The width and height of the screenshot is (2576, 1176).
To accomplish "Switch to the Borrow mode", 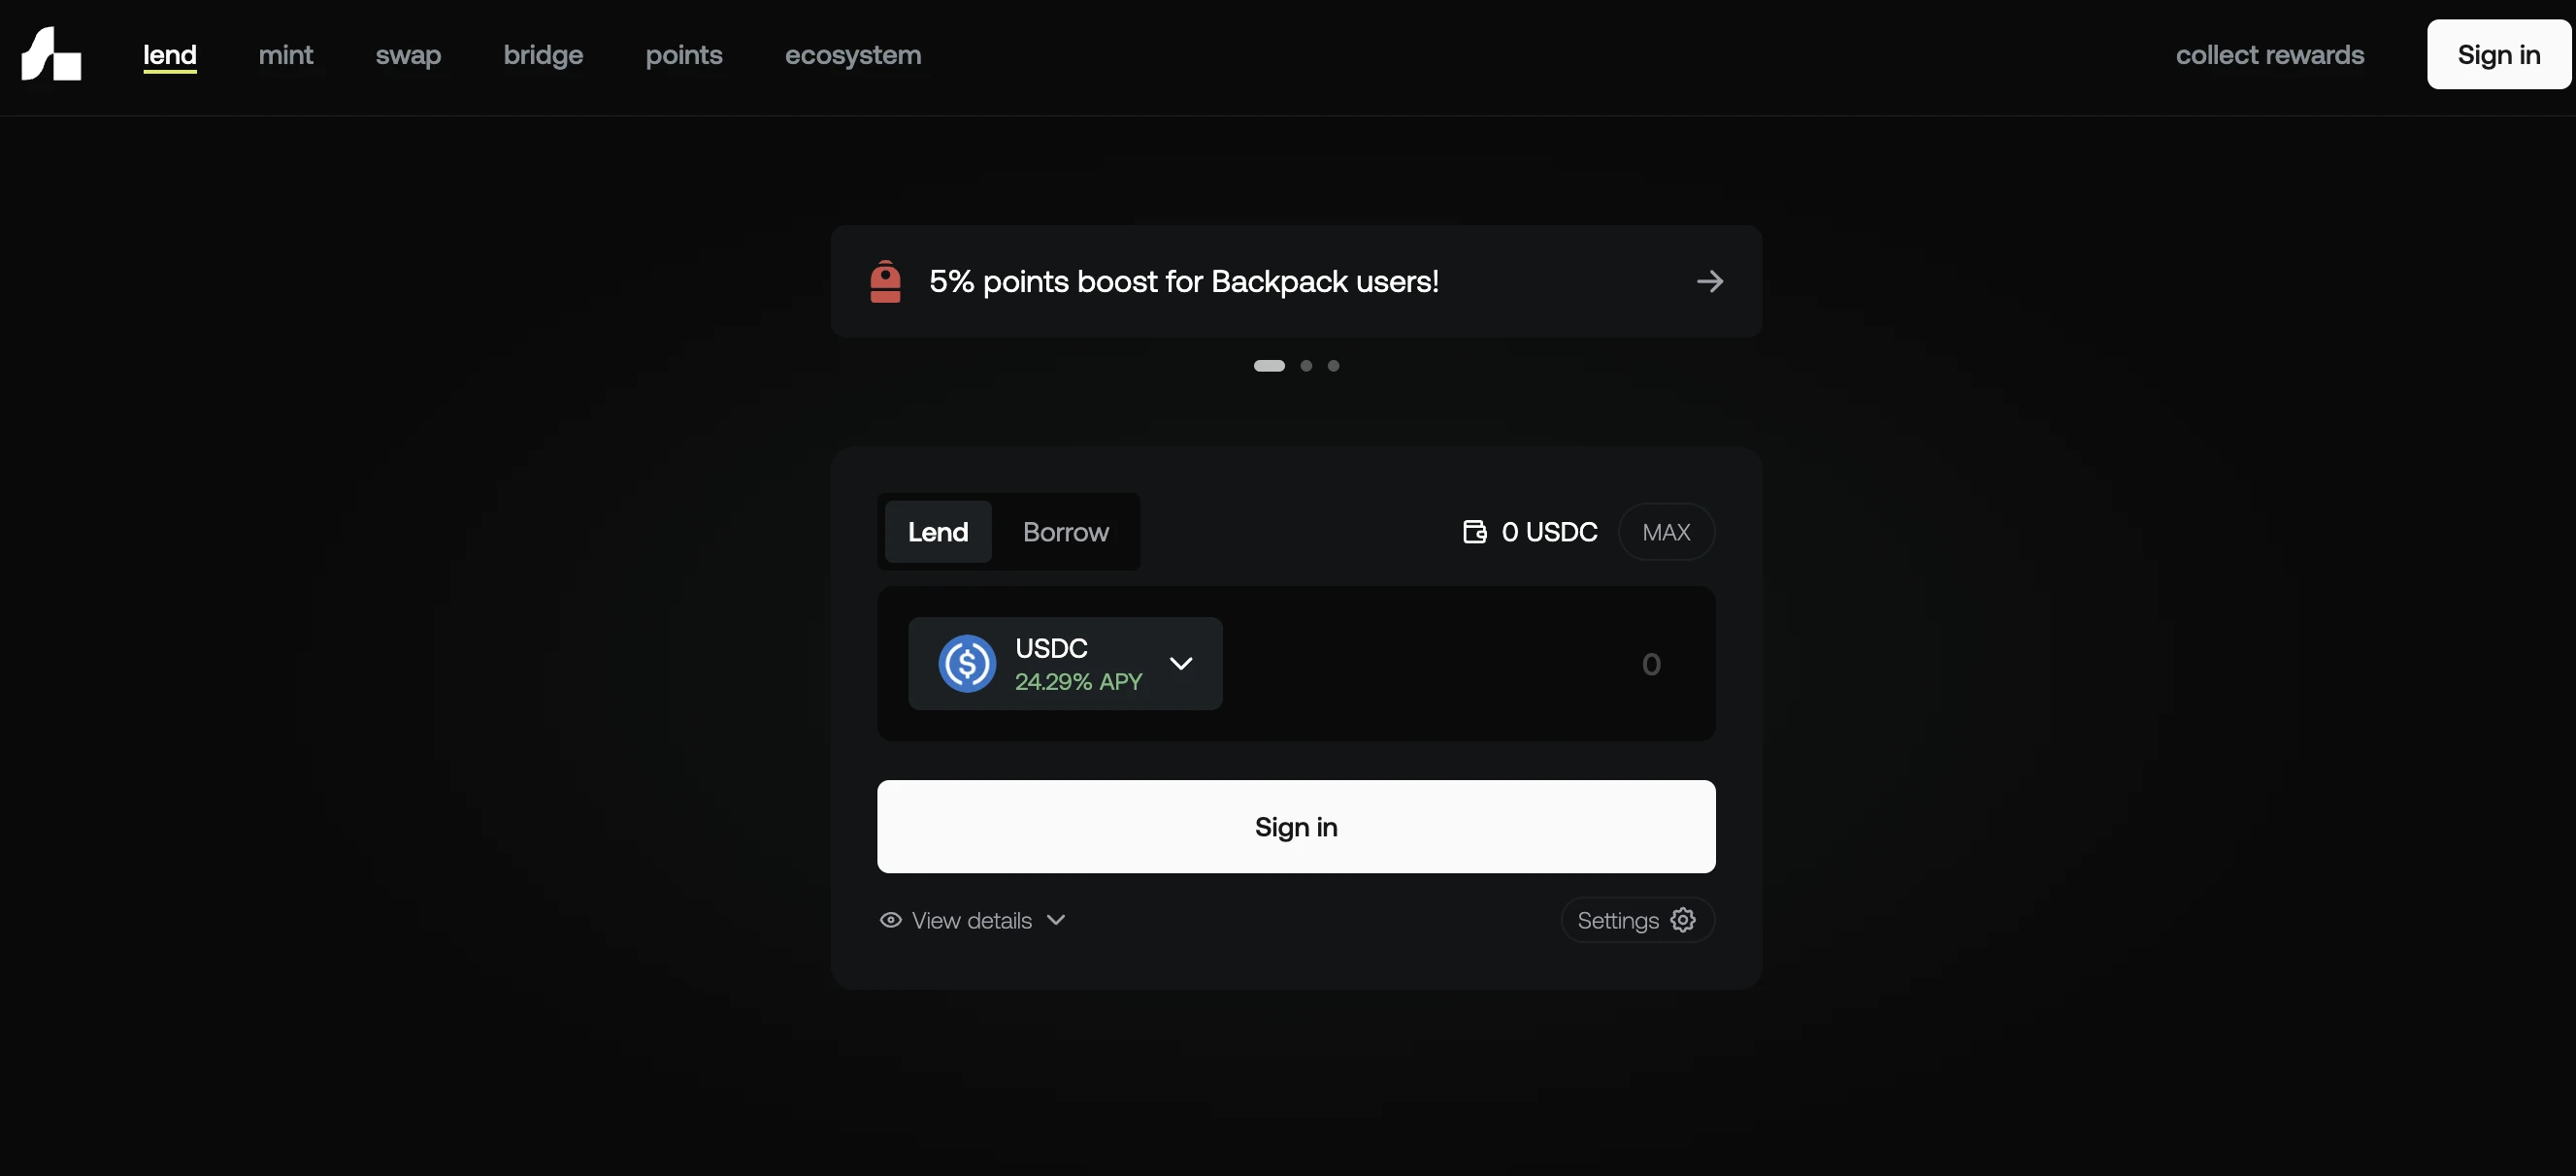I will click(x=1065, y=532).
